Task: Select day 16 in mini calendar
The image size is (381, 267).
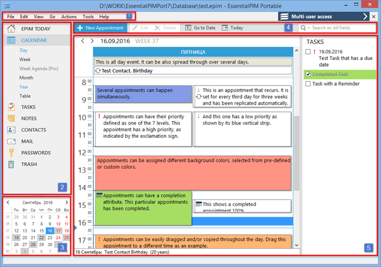Action: (x=50, y=231)
